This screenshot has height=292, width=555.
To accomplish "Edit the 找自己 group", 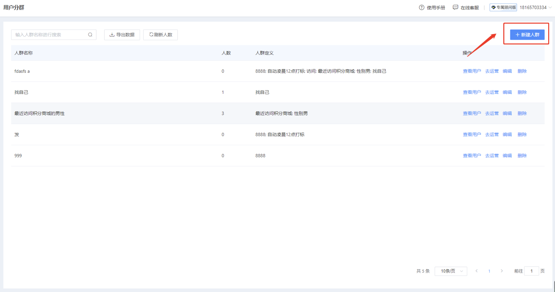I will (x=507, y=92).
